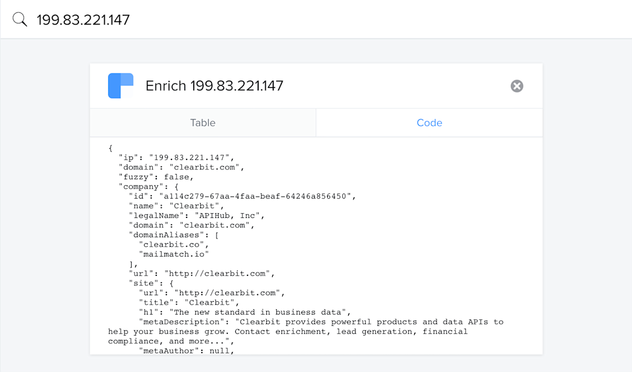
Task: Click the "mailmatch.io" alias entry
Action: [x=174, y=255]
